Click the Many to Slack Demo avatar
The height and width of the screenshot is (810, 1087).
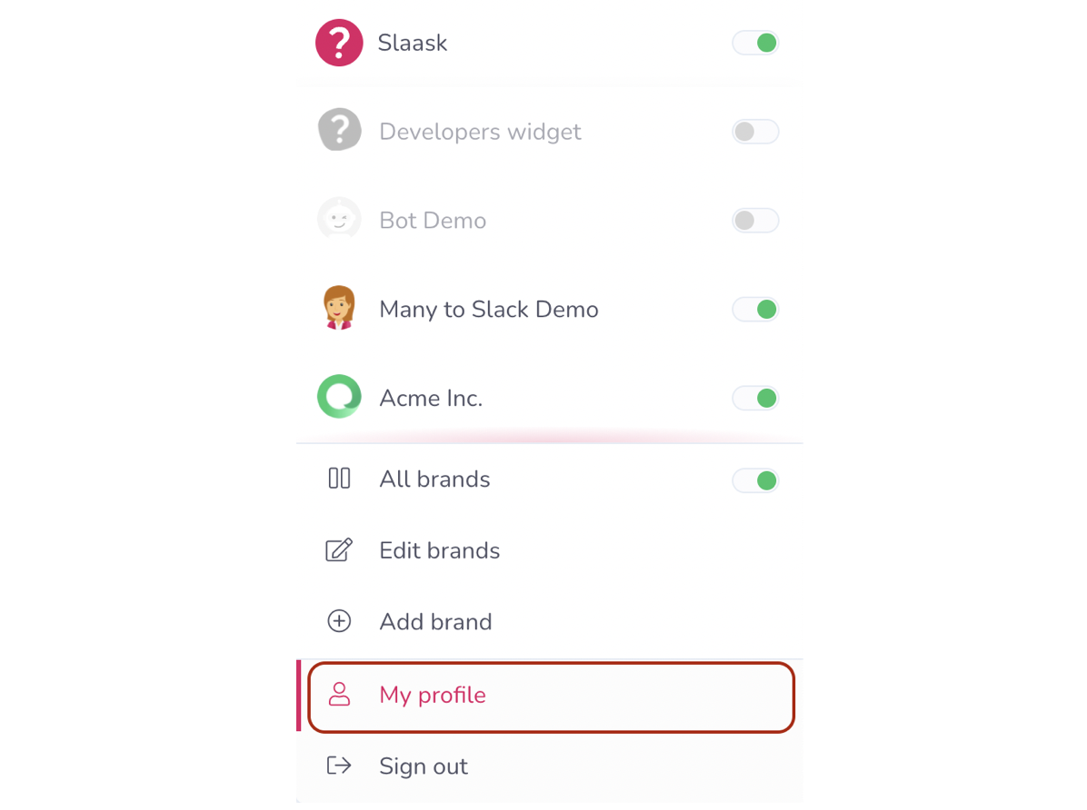click(339, 309)
